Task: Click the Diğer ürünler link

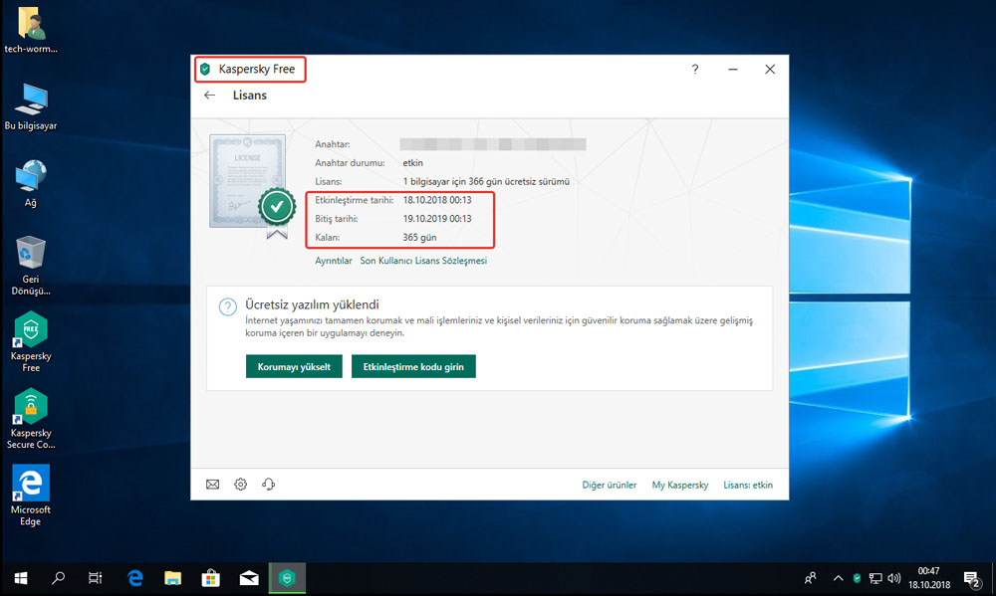Action: tap(609, 486)
